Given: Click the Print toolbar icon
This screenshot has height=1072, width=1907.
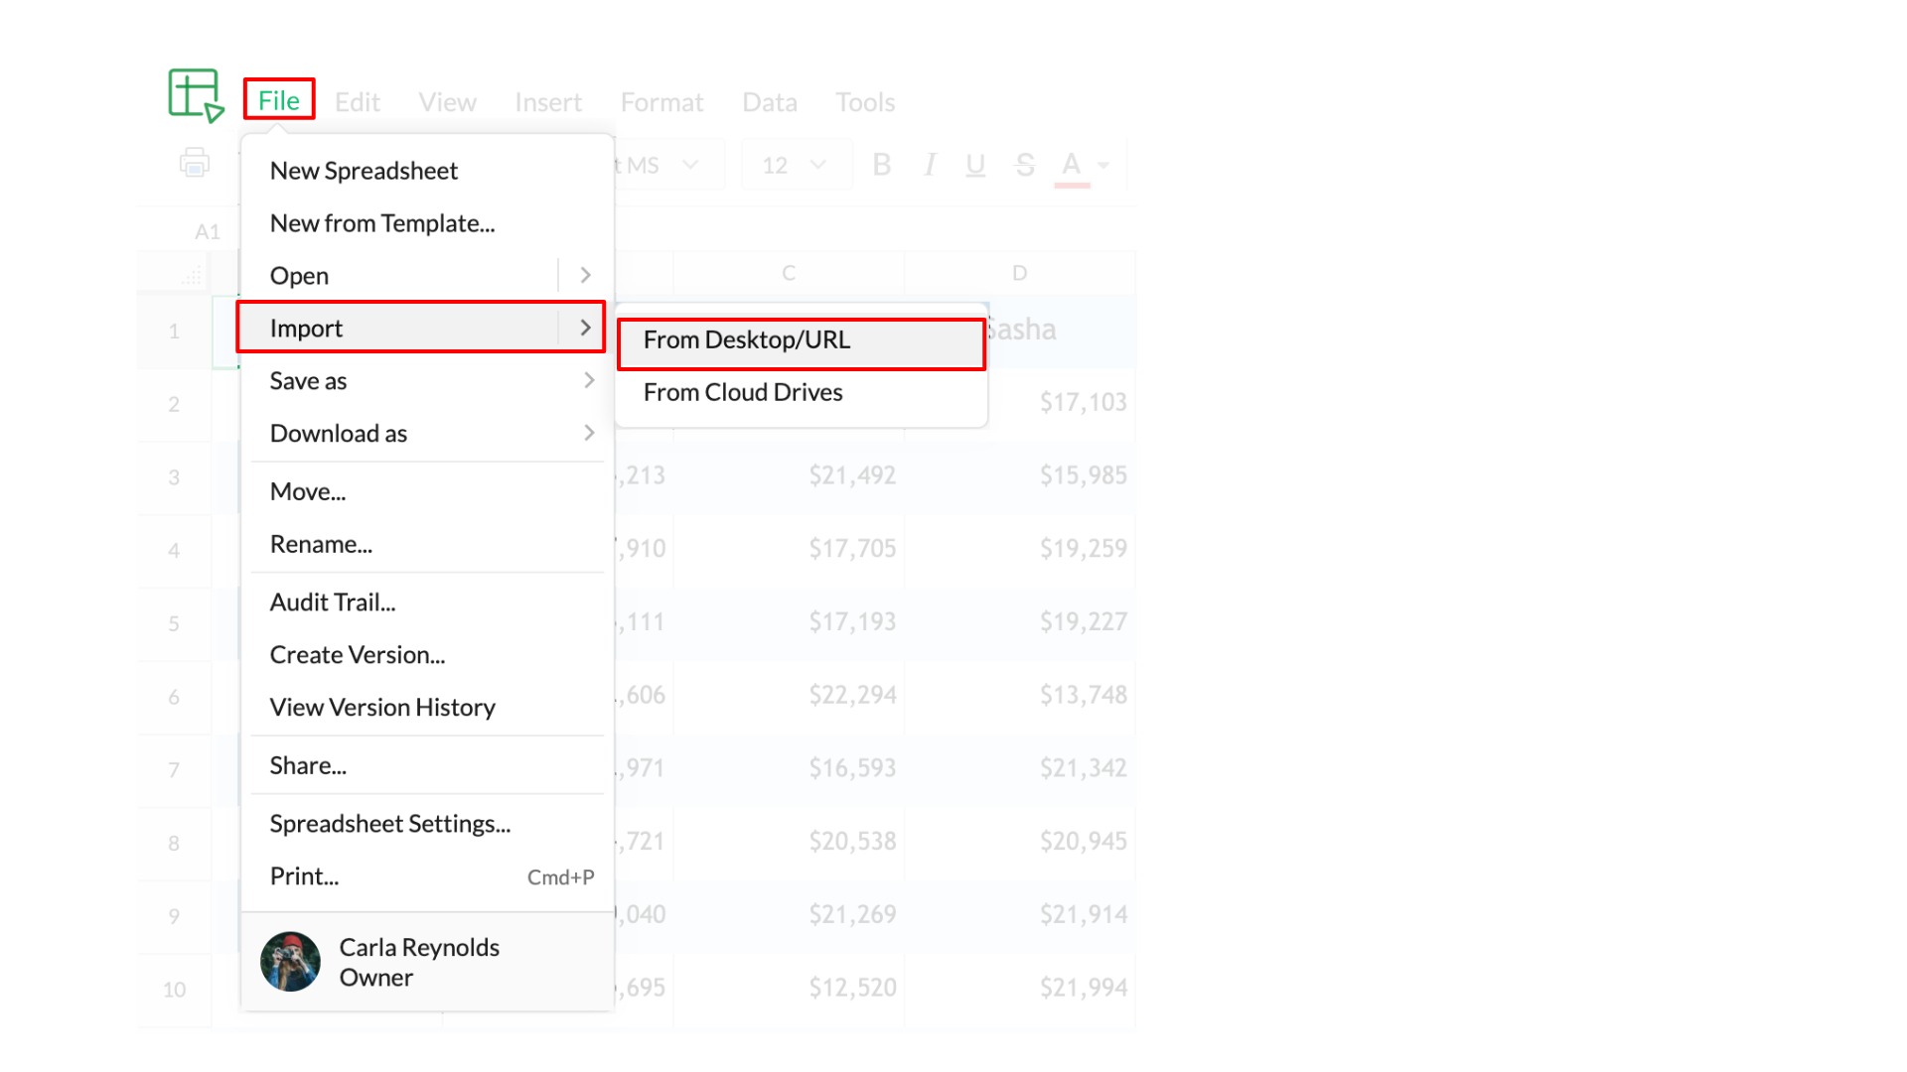Looking at the screenshot, I should 195,163.
